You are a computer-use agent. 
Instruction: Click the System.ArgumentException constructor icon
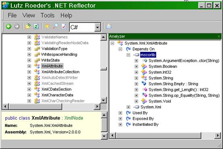click(144, 61)
